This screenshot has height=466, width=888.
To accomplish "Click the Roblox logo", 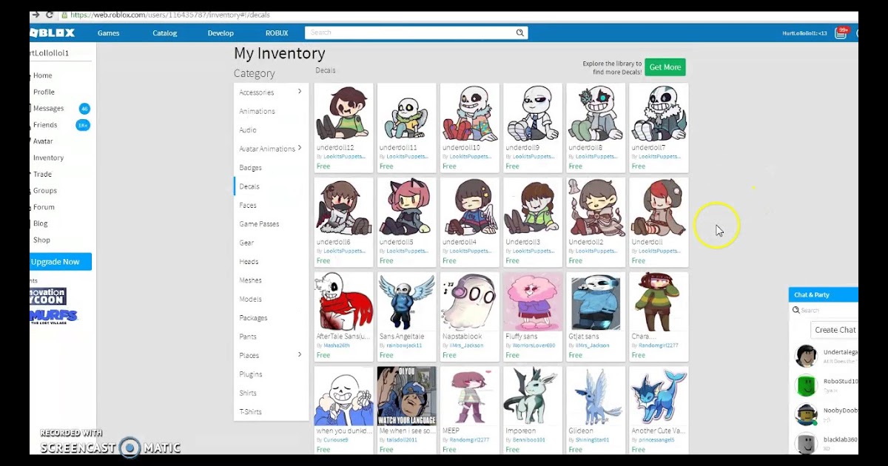I will [53, 33].
